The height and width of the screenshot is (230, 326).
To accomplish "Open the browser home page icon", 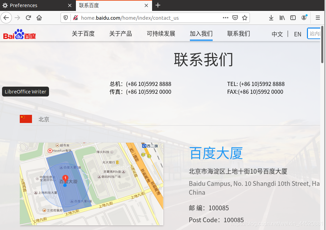I will click(39, 18).
